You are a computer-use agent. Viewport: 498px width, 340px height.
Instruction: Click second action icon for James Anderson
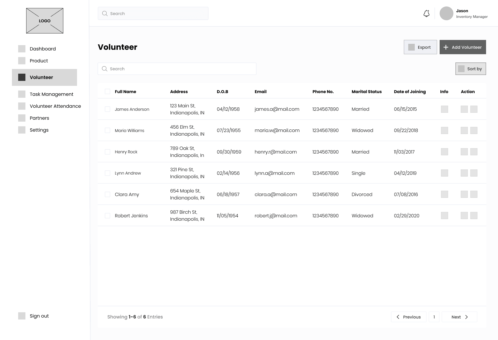click(474, 109)
